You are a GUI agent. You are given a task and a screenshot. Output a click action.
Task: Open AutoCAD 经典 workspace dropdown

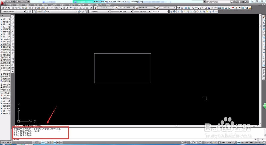click(x=13, y=11)
